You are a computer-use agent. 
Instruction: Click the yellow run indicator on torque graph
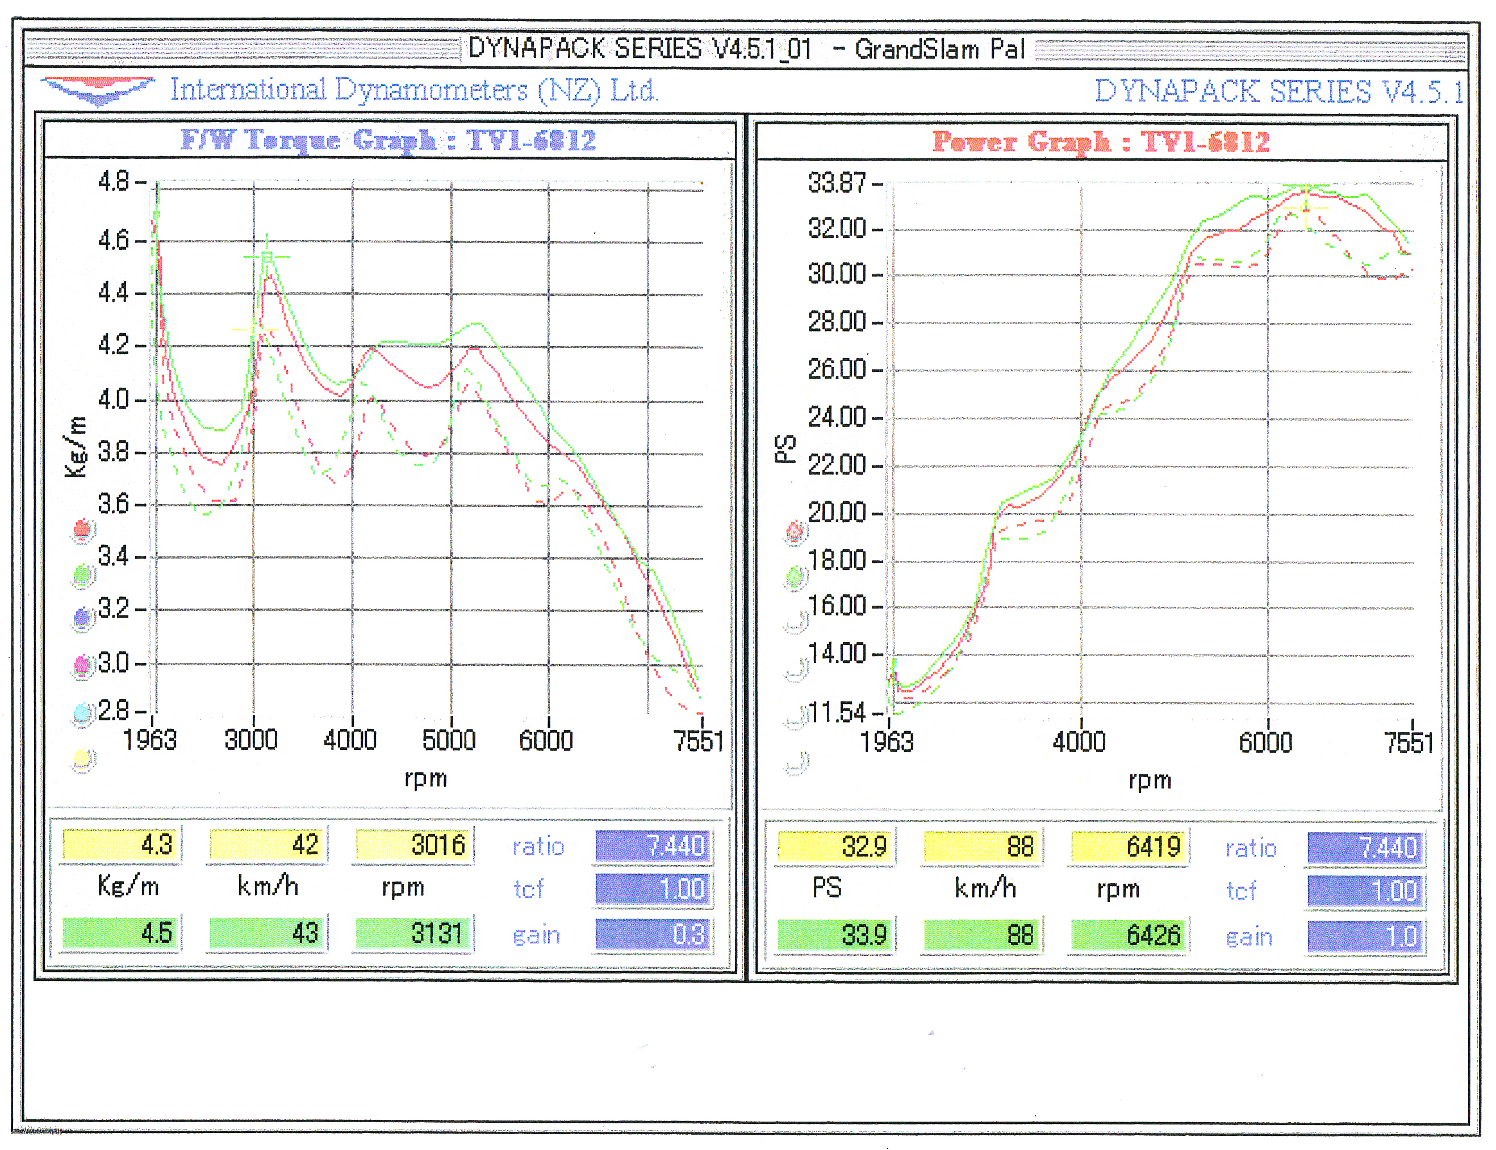[82, 758]
